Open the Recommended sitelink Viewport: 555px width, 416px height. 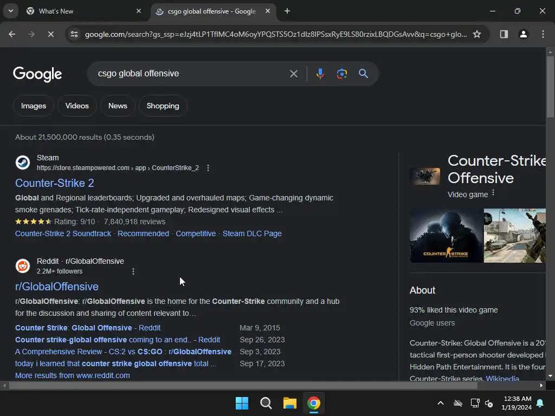(x=143, y=233)
